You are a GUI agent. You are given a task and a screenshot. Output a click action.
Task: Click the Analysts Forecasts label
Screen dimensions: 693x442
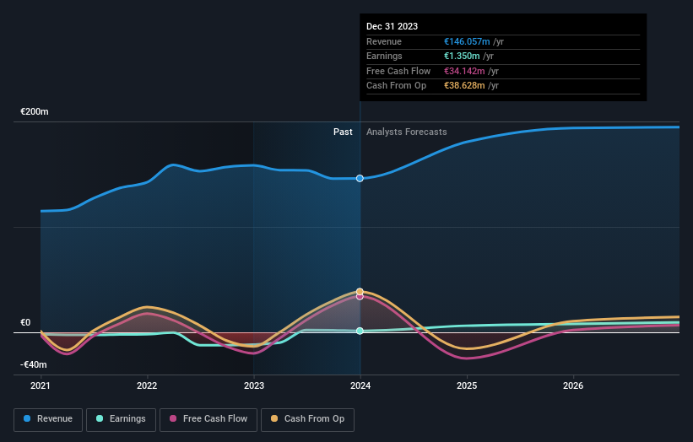[x=407, y=132]
